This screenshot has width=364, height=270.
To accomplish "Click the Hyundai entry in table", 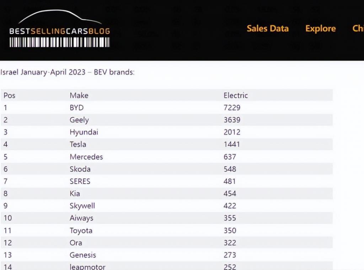I will tap(84, 132).
